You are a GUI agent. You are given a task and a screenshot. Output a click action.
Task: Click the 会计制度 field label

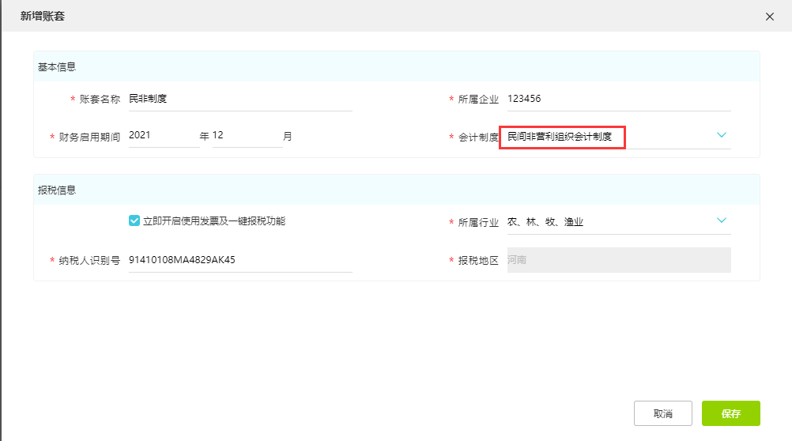478,137
